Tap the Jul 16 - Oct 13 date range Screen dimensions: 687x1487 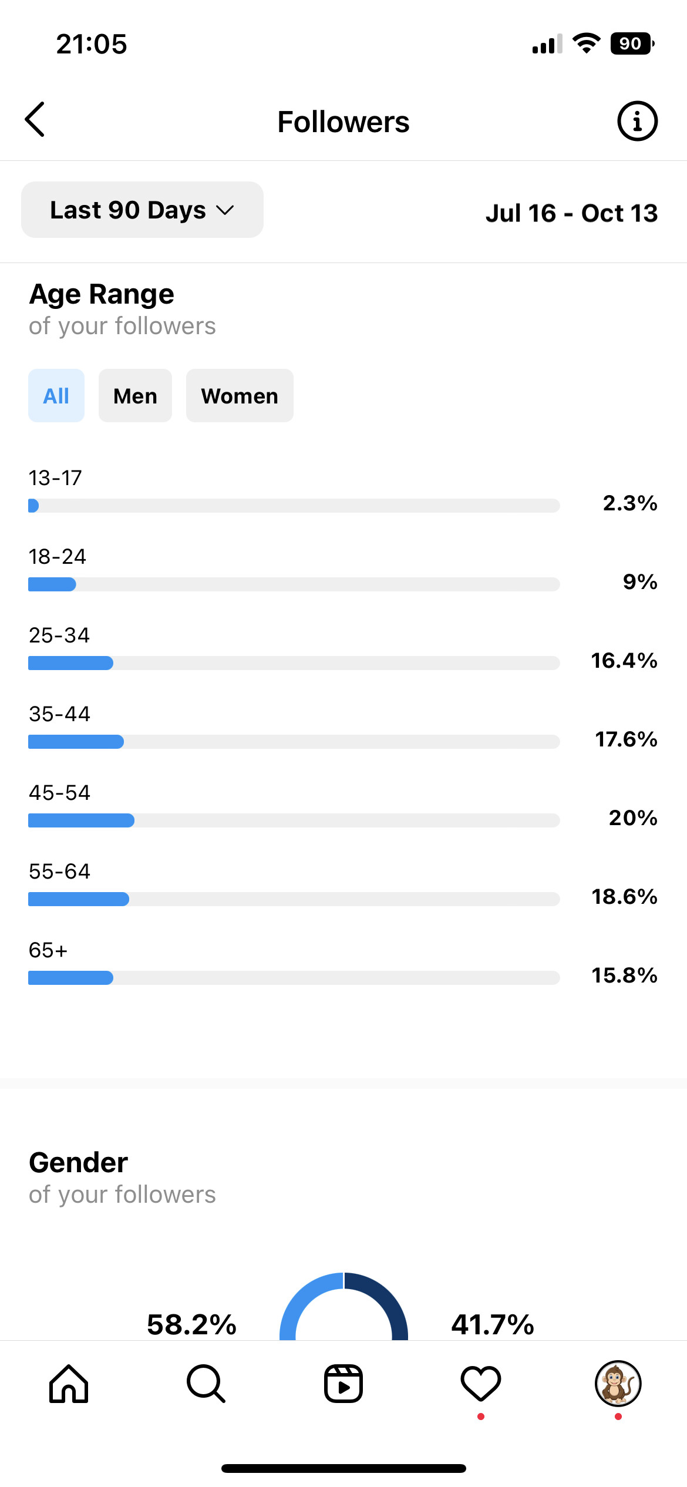(x=571, y=213)
